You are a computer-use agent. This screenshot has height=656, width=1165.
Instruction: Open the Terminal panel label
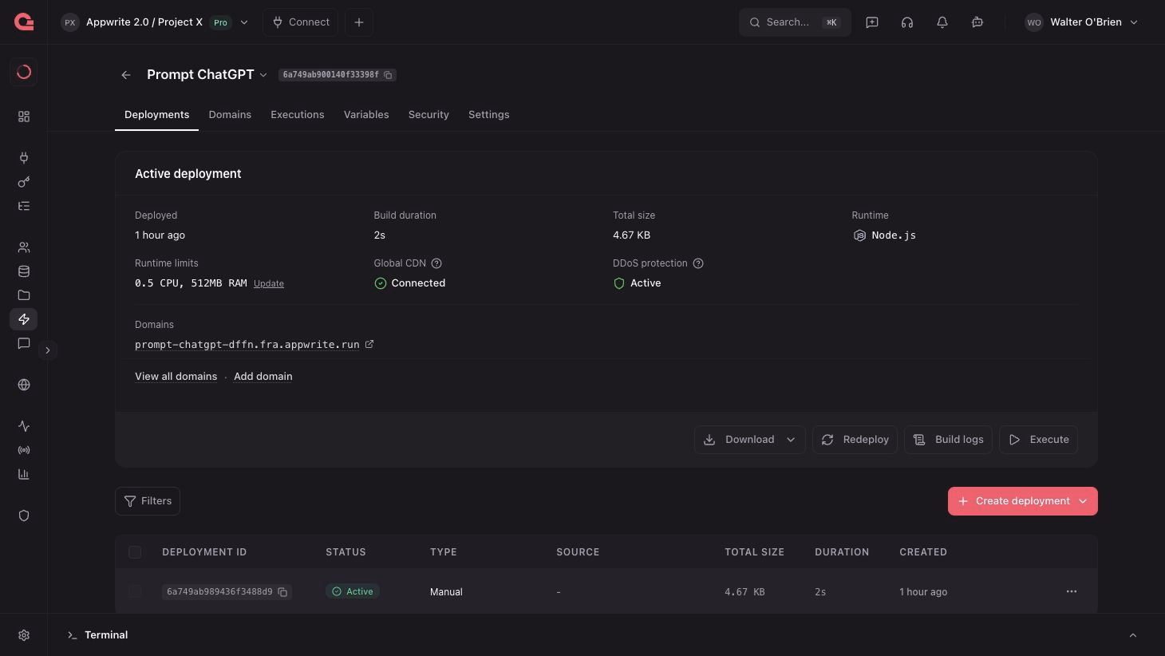point(106,635)
